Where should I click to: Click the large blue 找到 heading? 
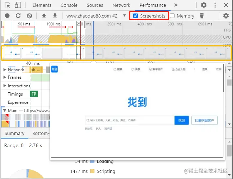[137, 102]
